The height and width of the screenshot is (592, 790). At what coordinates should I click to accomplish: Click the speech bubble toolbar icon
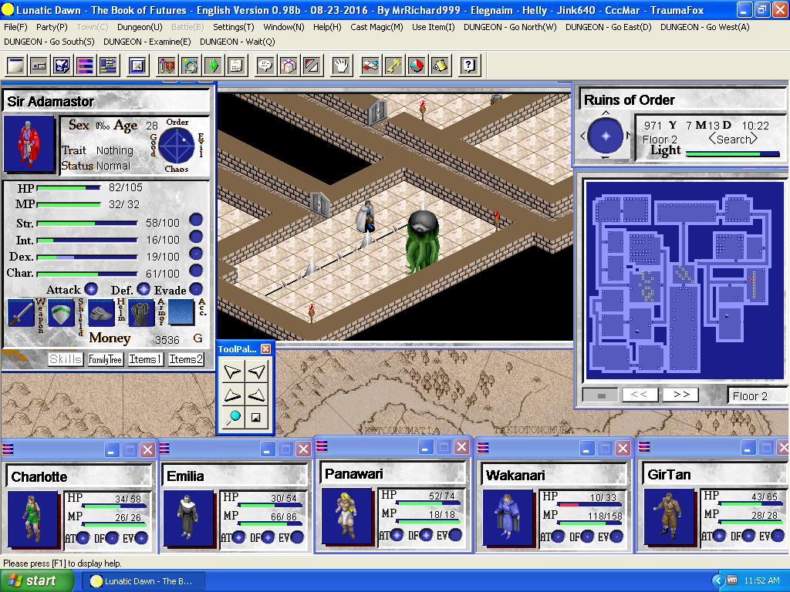tap(265, 66)
